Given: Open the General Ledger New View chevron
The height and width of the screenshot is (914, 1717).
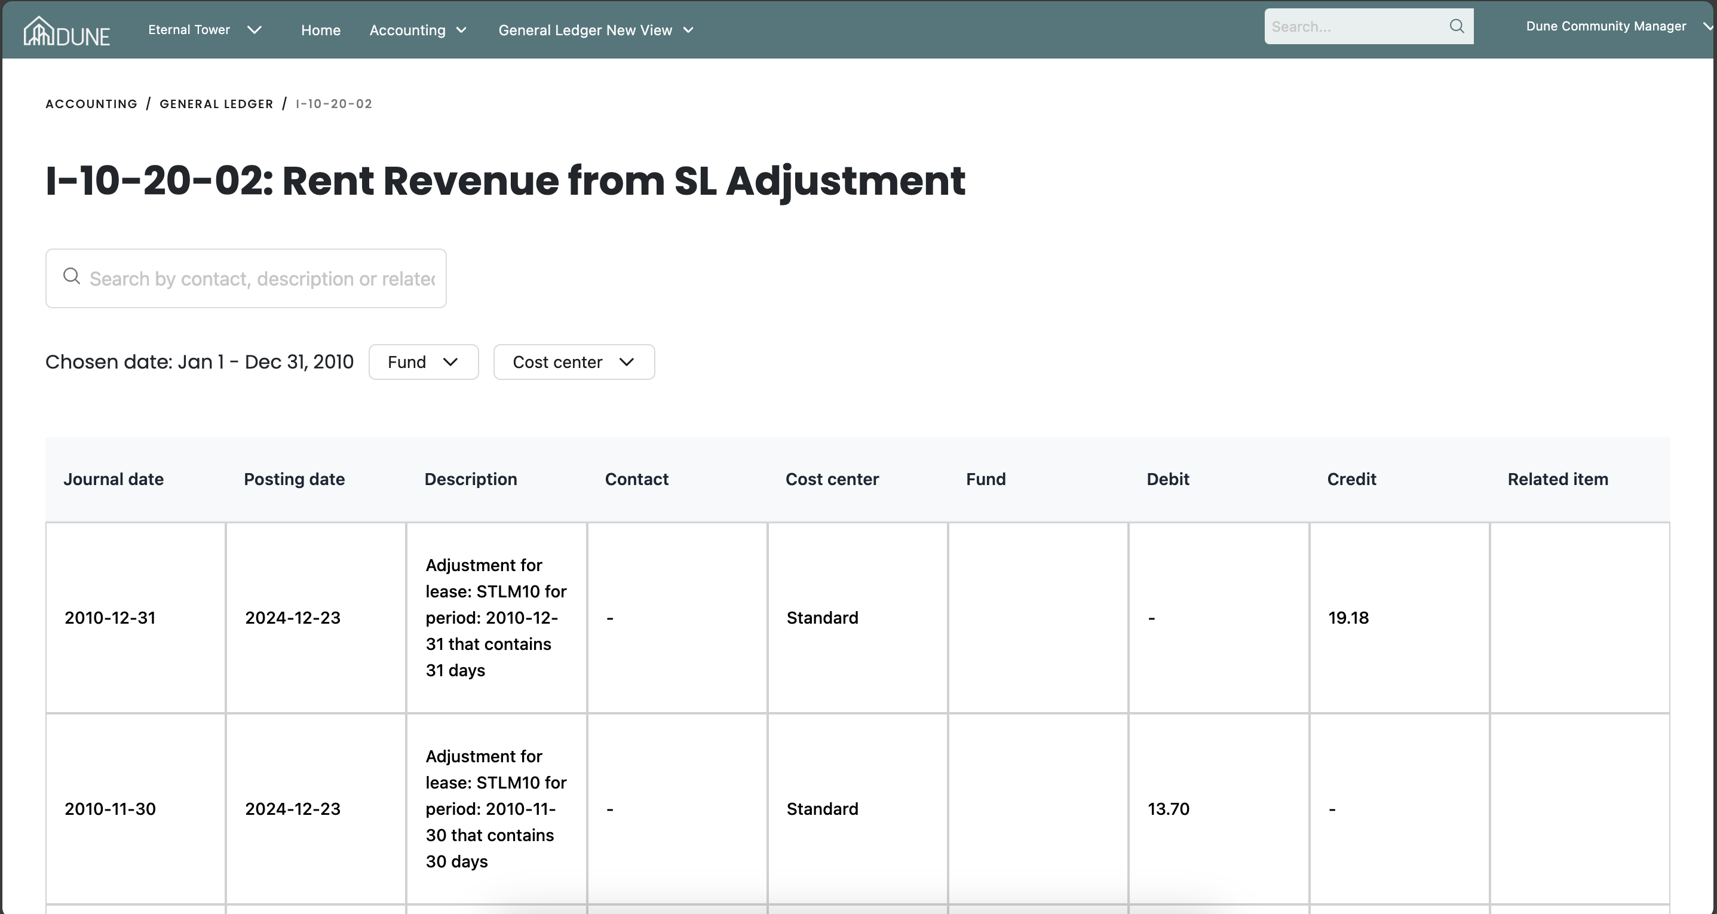Looking at the screenshot, I should (689, 30).
